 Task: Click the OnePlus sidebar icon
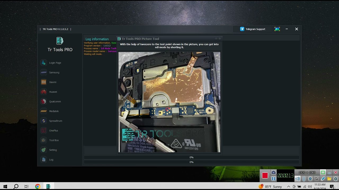coord(44,131)
